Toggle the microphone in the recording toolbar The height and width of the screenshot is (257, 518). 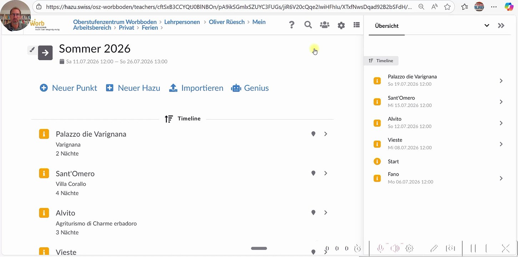[381, 248]
